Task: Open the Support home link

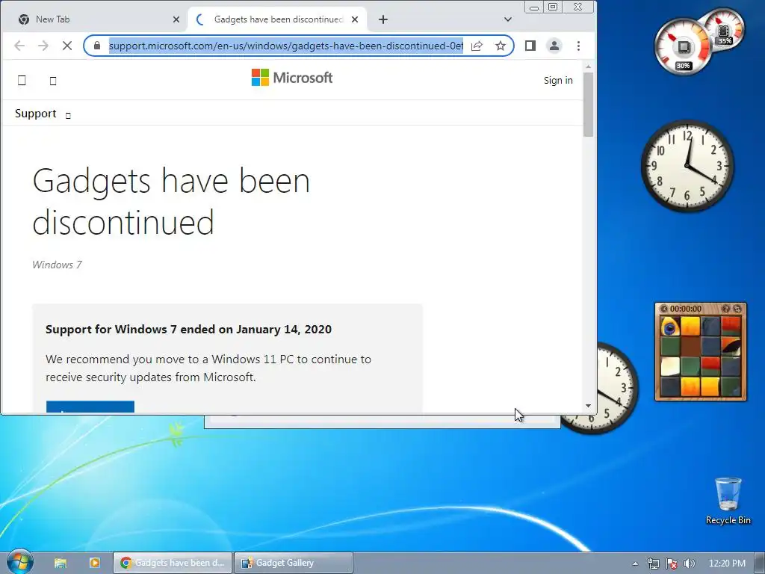Action: coord(36,114)
